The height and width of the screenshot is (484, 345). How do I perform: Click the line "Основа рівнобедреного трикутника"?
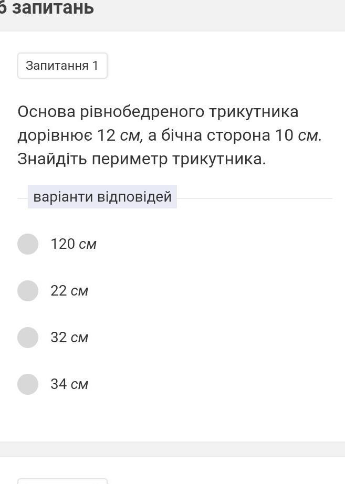point(158,112)
